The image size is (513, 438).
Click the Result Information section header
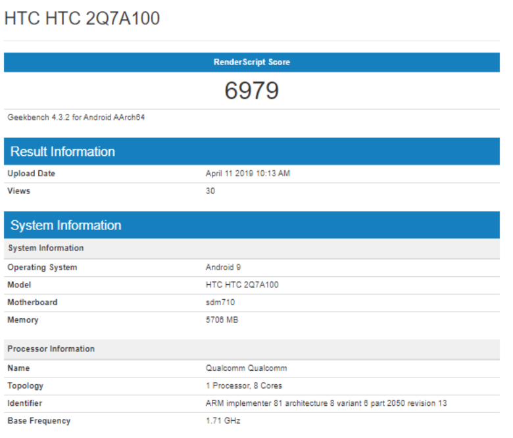coord(252,151)
